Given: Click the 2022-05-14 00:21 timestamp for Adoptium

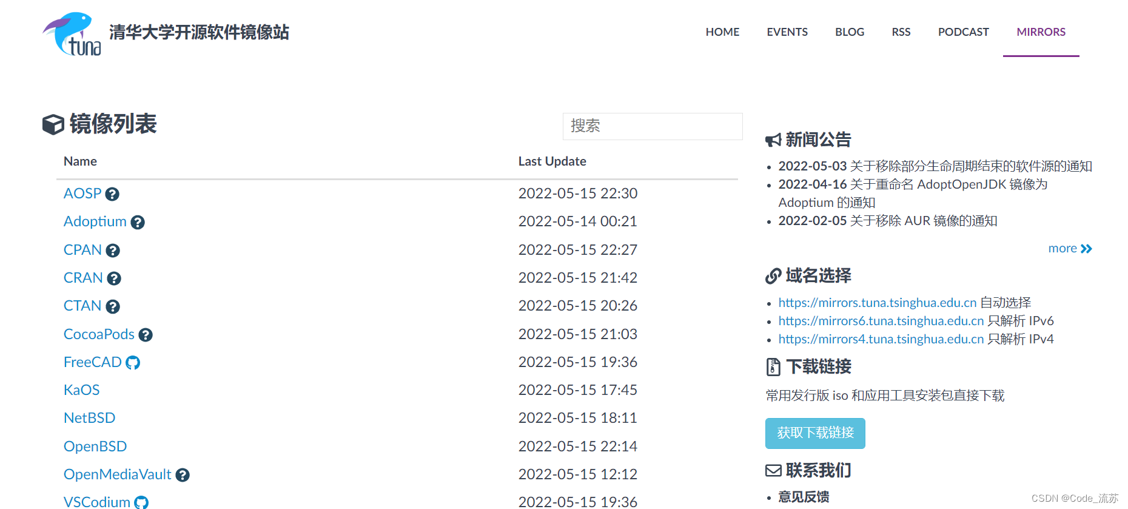Looking at the screenshot, I should tap(577, 221).
